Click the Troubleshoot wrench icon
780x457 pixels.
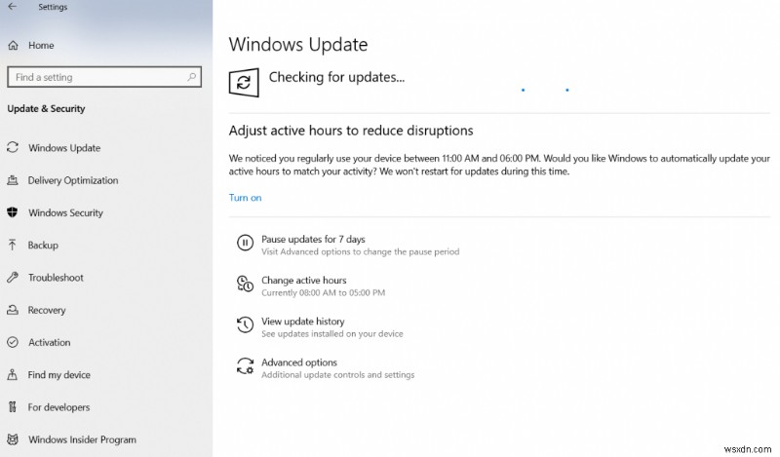pos(13,278)
